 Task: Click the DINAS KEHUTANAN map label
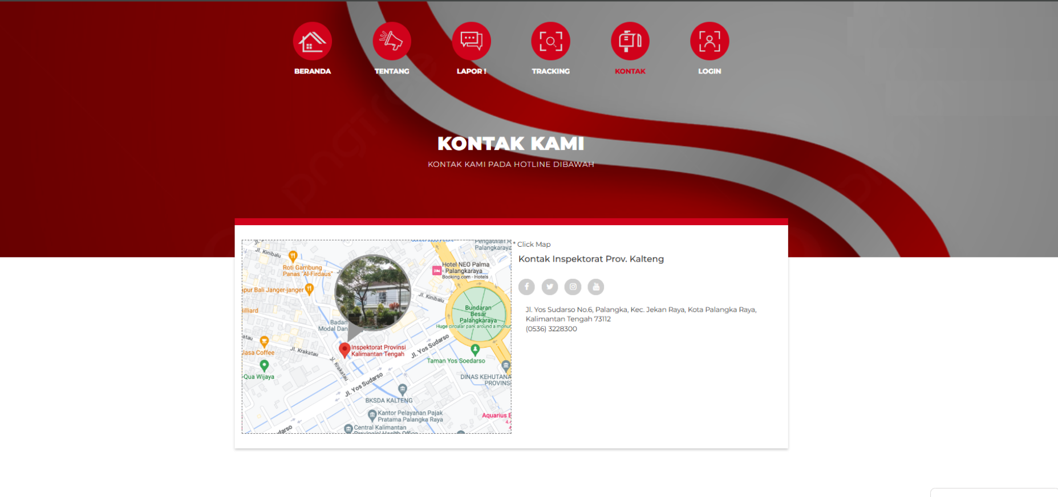coord(486,380)
